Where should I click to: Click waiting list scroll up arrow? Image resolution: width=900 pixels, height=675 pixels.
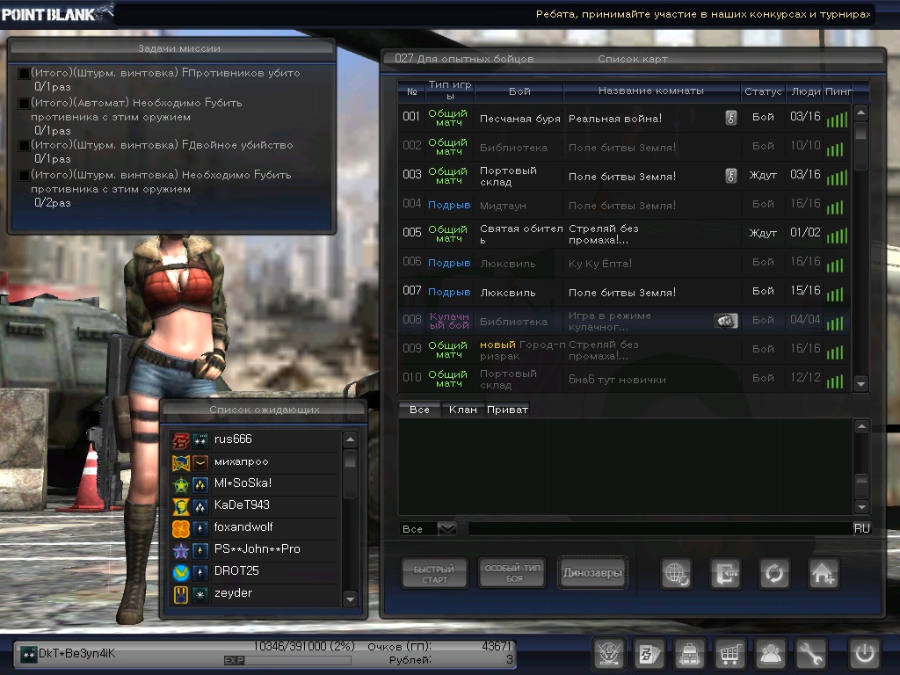(x=350, y=439)
